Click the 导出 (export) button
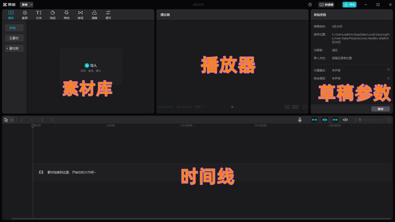 (x=349, y=5)
